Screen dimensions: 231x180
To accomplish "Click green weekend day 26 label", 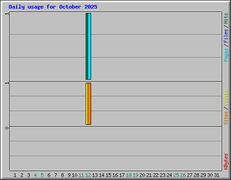I will [183, 175].
